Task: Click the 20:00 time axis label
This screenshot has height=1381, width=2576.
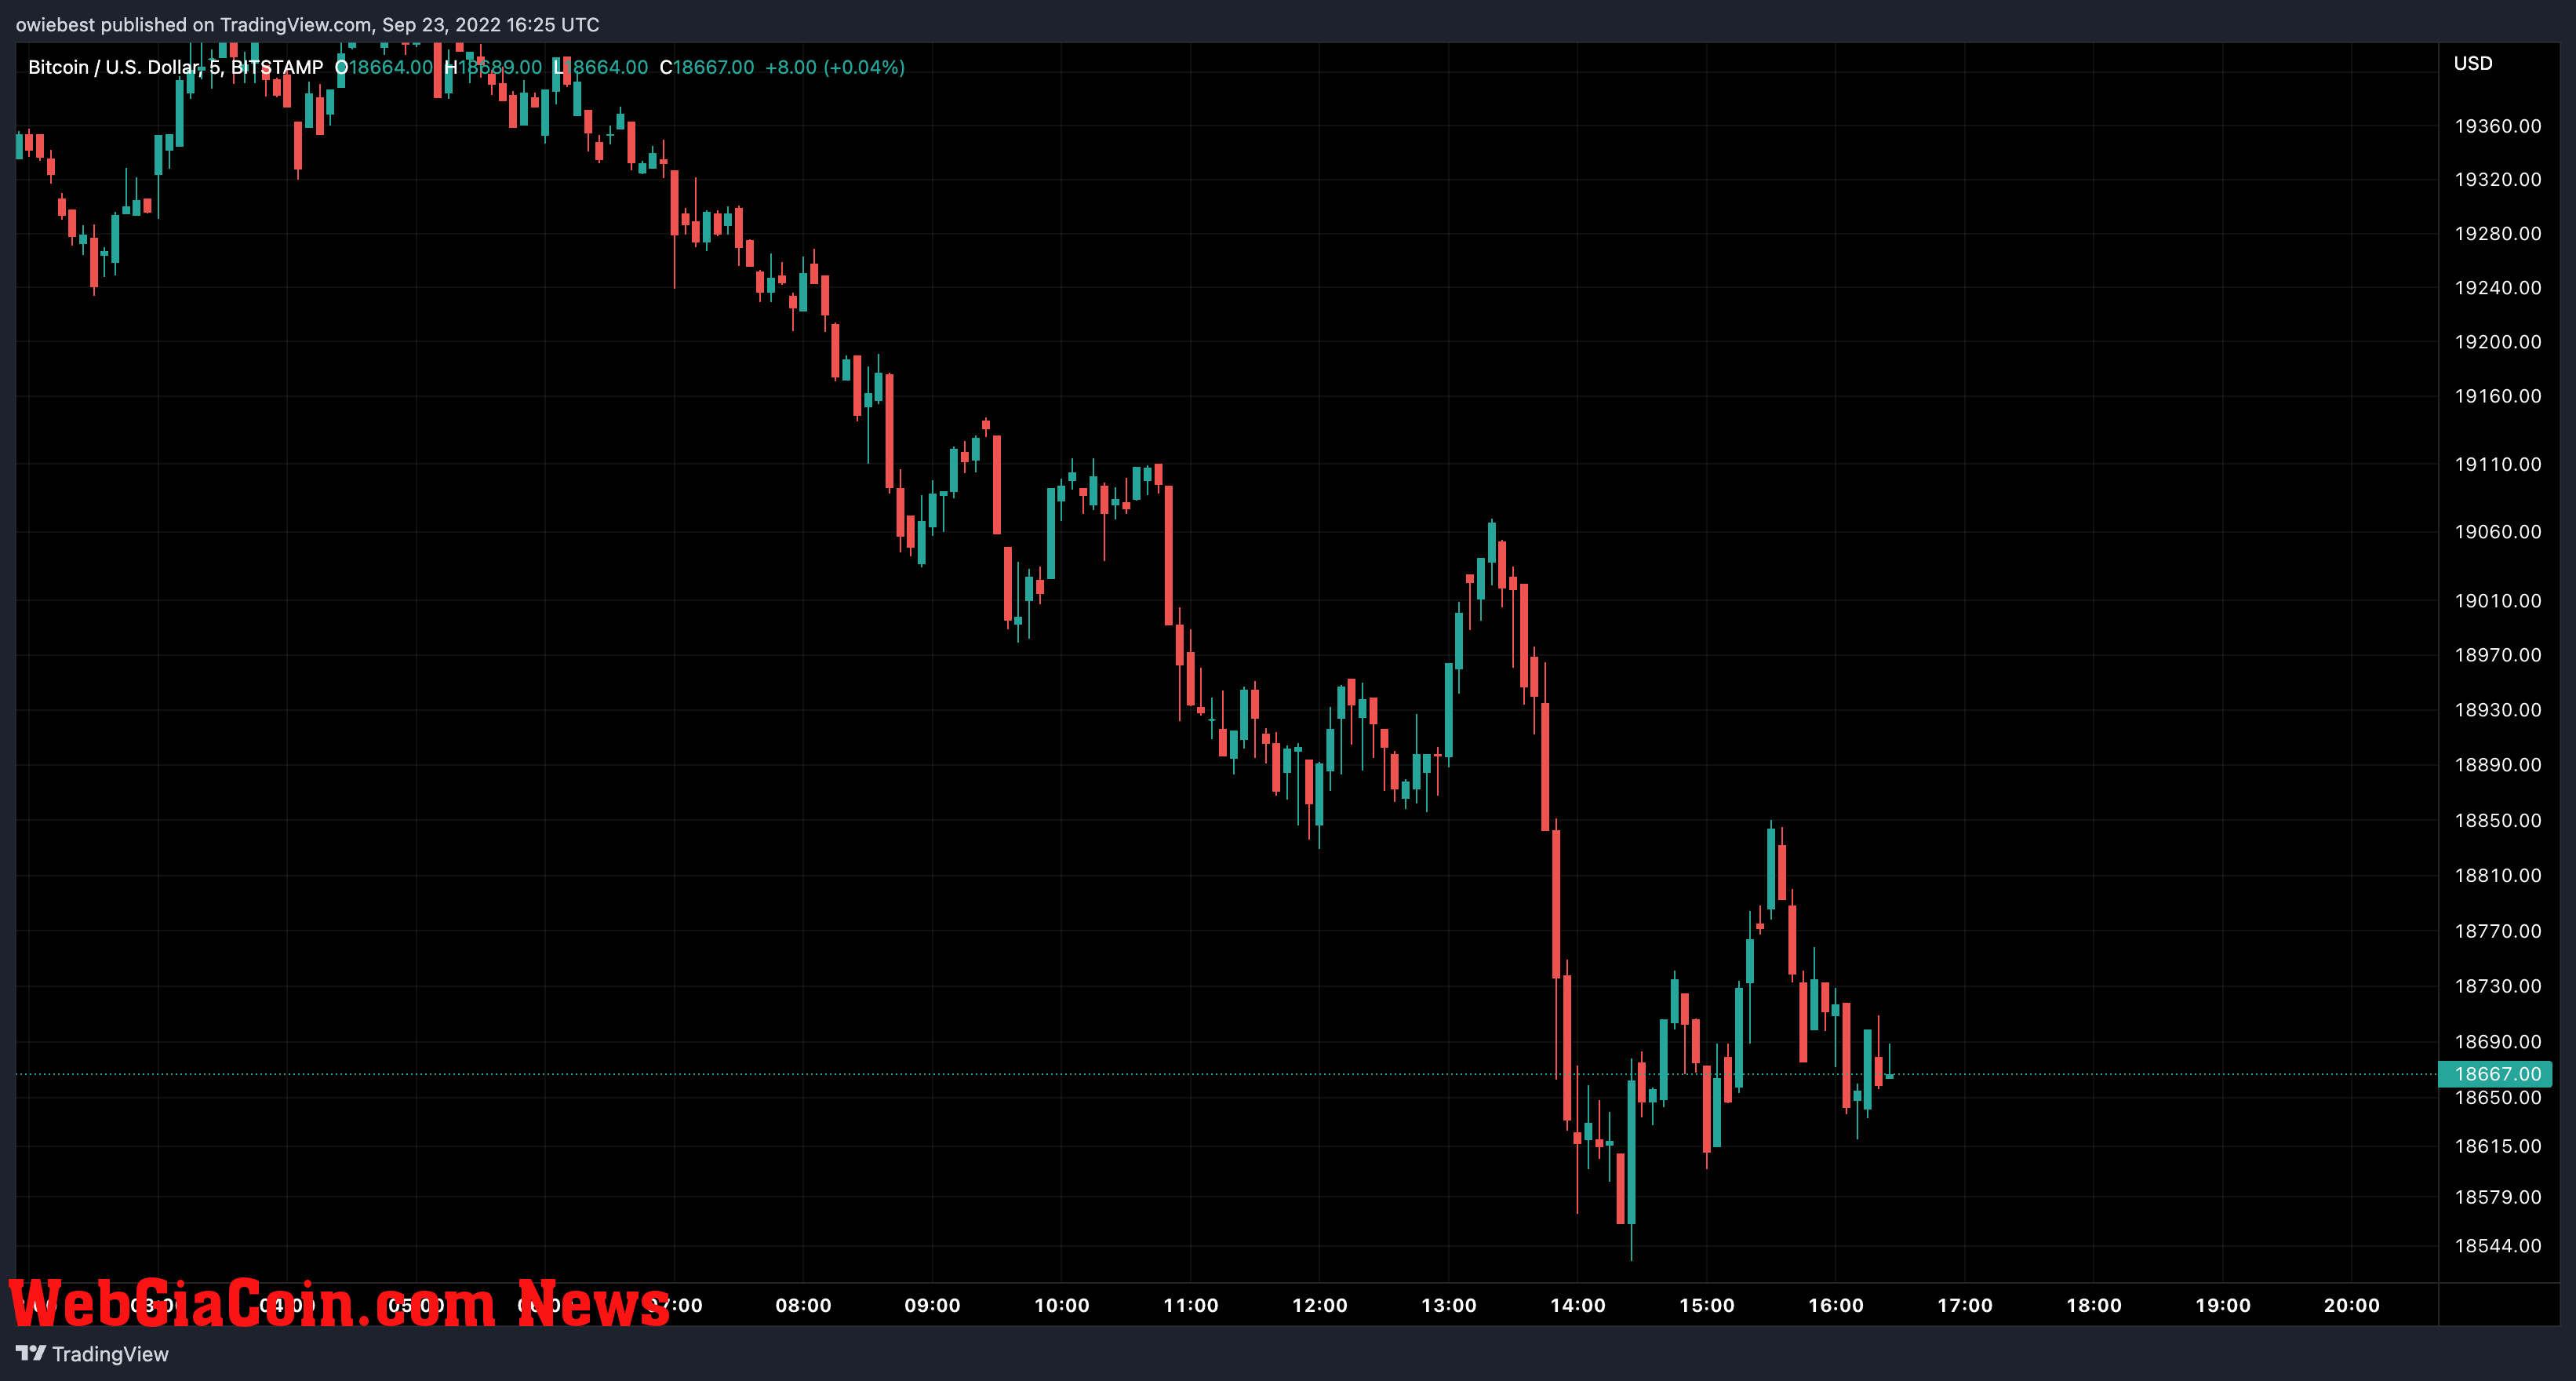Action: coord(2351,1306)
